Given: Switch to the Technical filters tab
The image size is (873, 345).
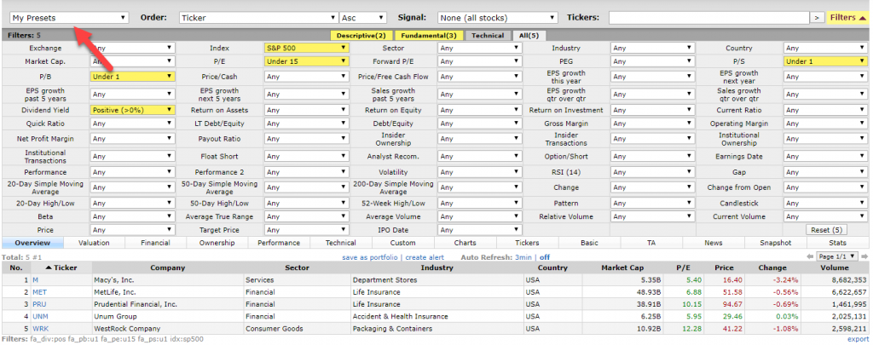Looking at the screenshot, I should (488, 36).
